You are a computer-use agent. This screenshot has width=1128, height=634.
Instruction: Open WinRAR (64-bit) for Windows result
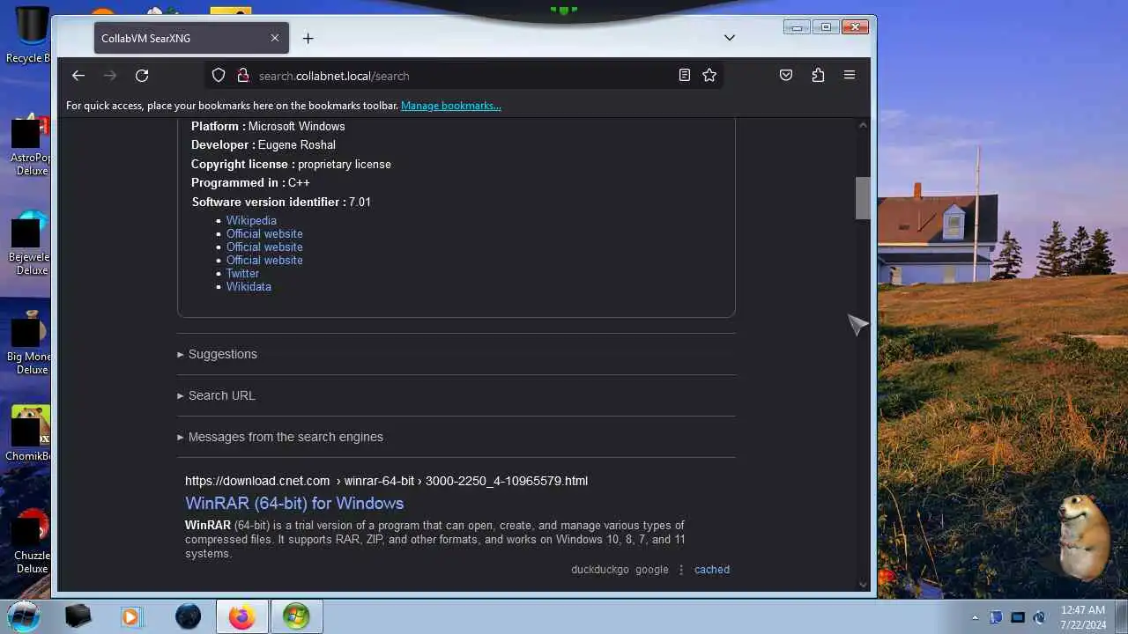[x=294, y=504]
